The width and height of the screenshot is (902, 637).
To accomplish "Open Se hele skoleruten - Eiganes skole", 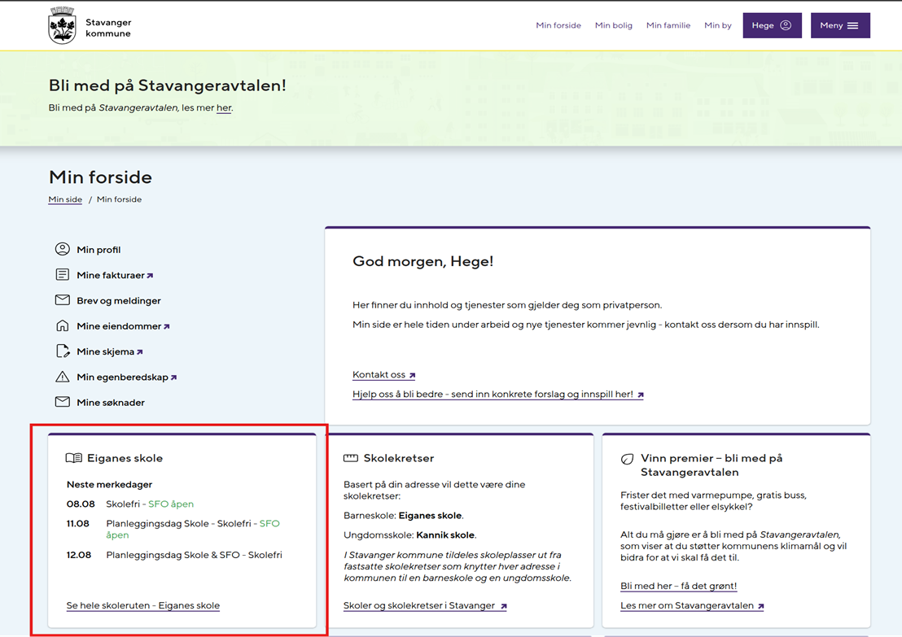I will [143, 605].
